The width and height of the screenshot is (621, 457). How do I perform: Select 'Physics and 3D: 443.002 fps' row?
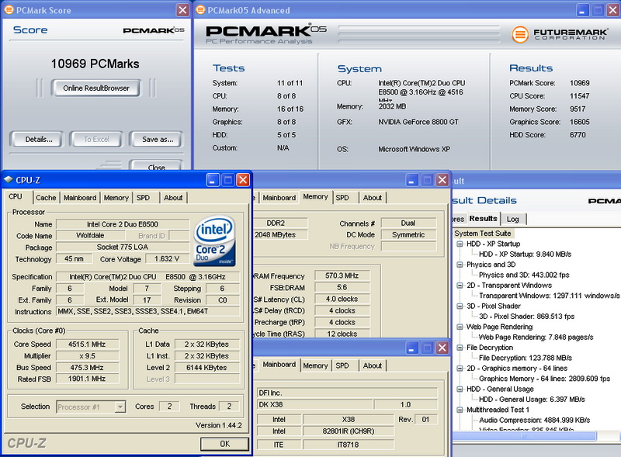pyautogui.click(x=524, y=275)
